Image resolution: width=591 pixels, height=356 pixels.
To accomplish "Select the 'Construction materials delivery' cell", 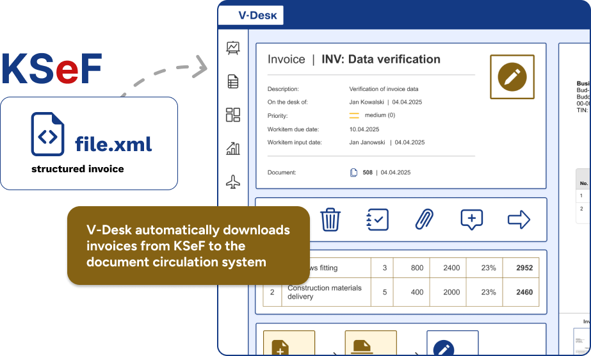I will [326, 292].
